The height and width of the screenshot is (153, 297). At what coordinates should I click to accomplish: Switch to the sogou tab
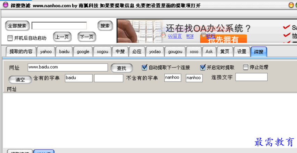102,51
